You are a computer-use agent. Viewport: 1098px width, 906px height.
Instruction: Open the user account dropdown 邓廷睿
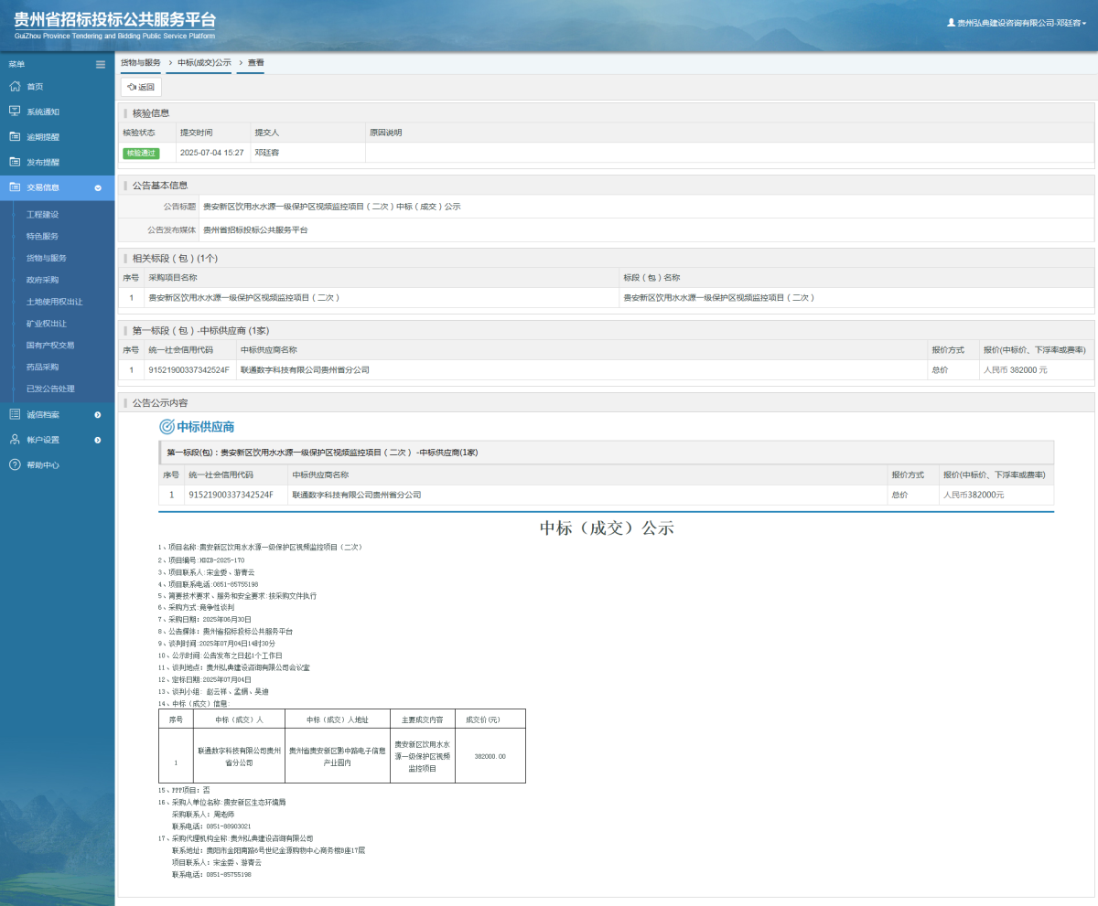(1017, 23)
